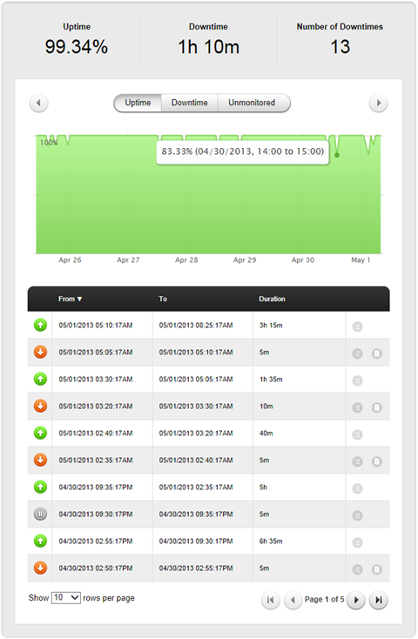Click the previous period arrow above chart
The image size is (418, 639).
click(x=38, y=103)
